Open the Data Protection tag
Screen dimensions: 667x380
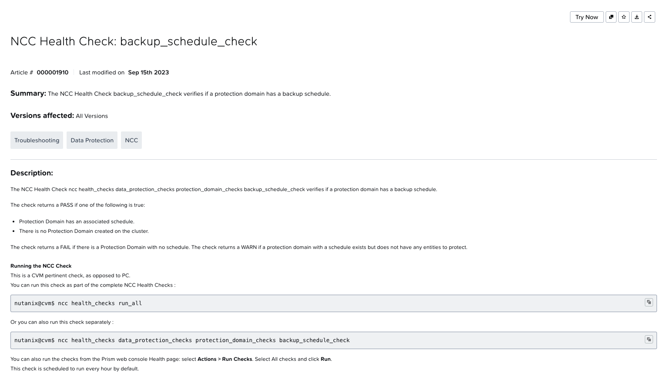point(92,140)
